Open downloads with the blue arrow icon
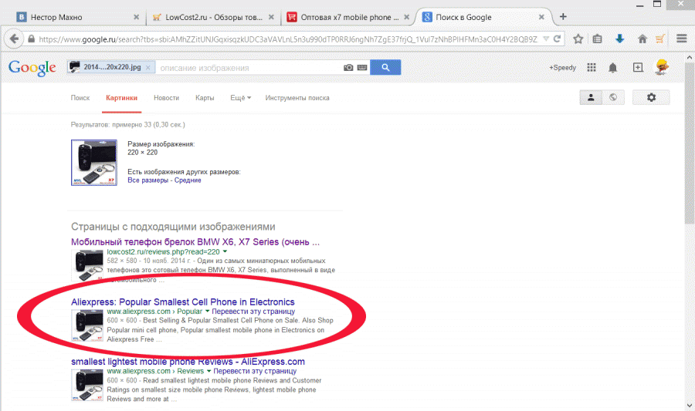Image resolution: width=695 pixels, height=411 pixels. [x=619, y=39]
